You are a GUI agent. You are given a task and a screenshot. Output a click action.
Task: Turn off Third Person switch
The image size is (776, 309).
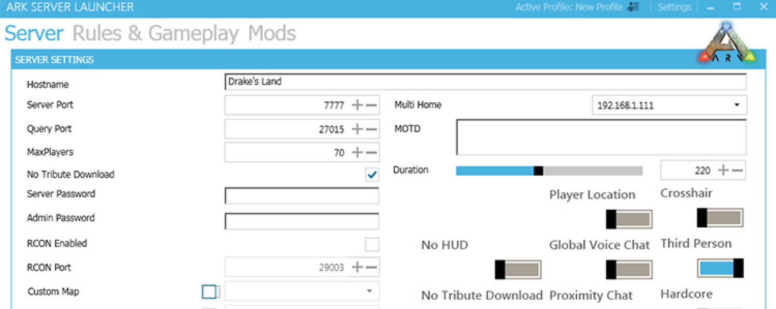point(720,268)
